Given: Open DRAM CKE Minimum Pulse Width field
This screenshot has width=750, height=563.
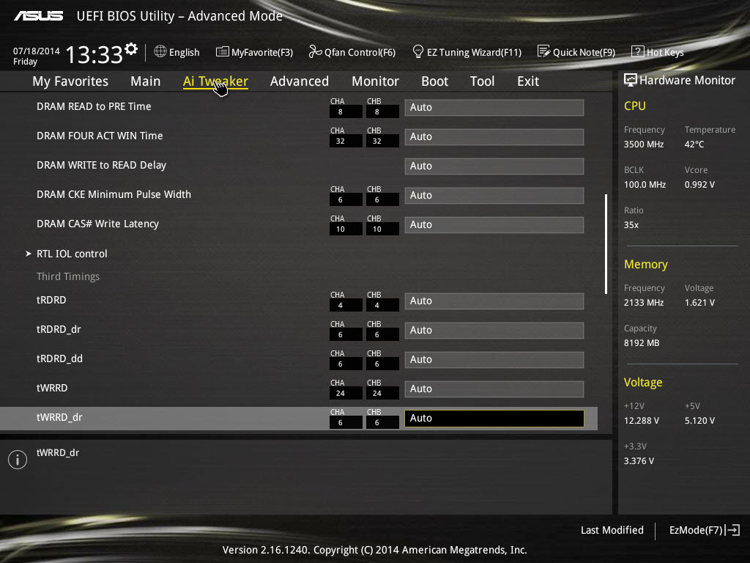Looking at the screenshot, I should click(x=494, y=195).
